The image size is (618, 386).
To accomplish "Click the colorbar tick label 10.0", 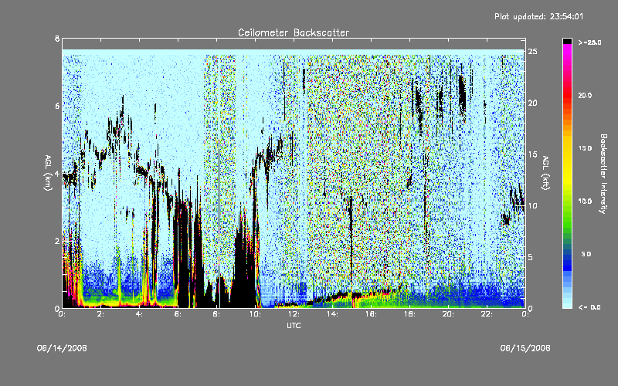I will coord(585,201).
